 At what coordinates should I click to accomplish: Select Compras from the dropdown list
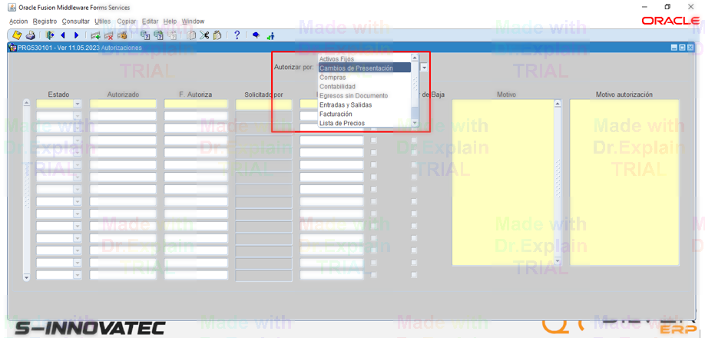[x=333, y=78]
